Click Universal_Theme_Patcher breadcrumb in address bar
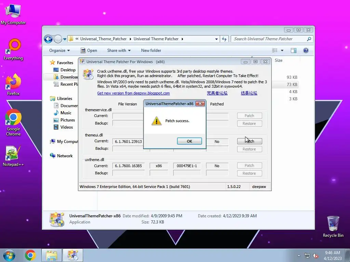Viewport: 350px width, 262px height. pyautogui.click(x=103, y=39)
